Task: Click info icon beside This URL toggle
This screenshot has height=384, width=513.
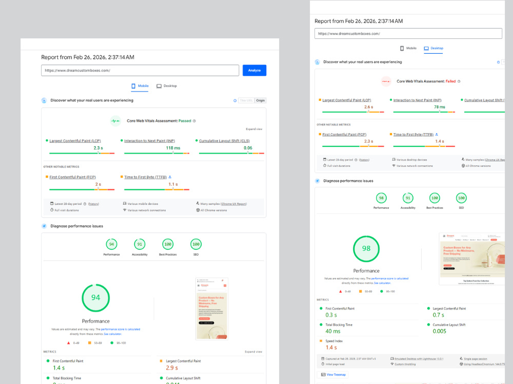Action: pos(235,100)
